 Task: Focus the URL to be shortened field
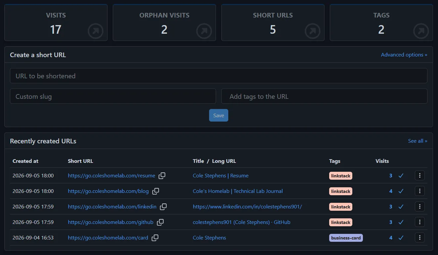[x=219, y=76]
